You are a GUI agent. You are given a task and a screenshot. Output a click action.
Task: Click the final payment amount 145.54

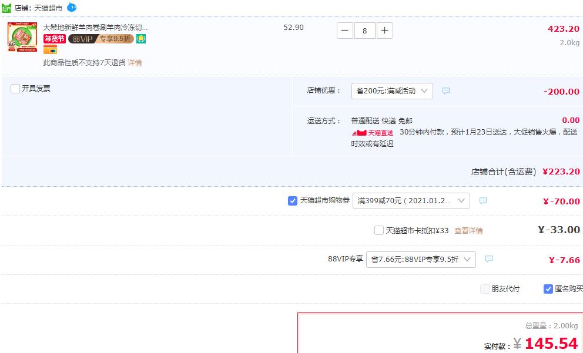pos(551,344)
